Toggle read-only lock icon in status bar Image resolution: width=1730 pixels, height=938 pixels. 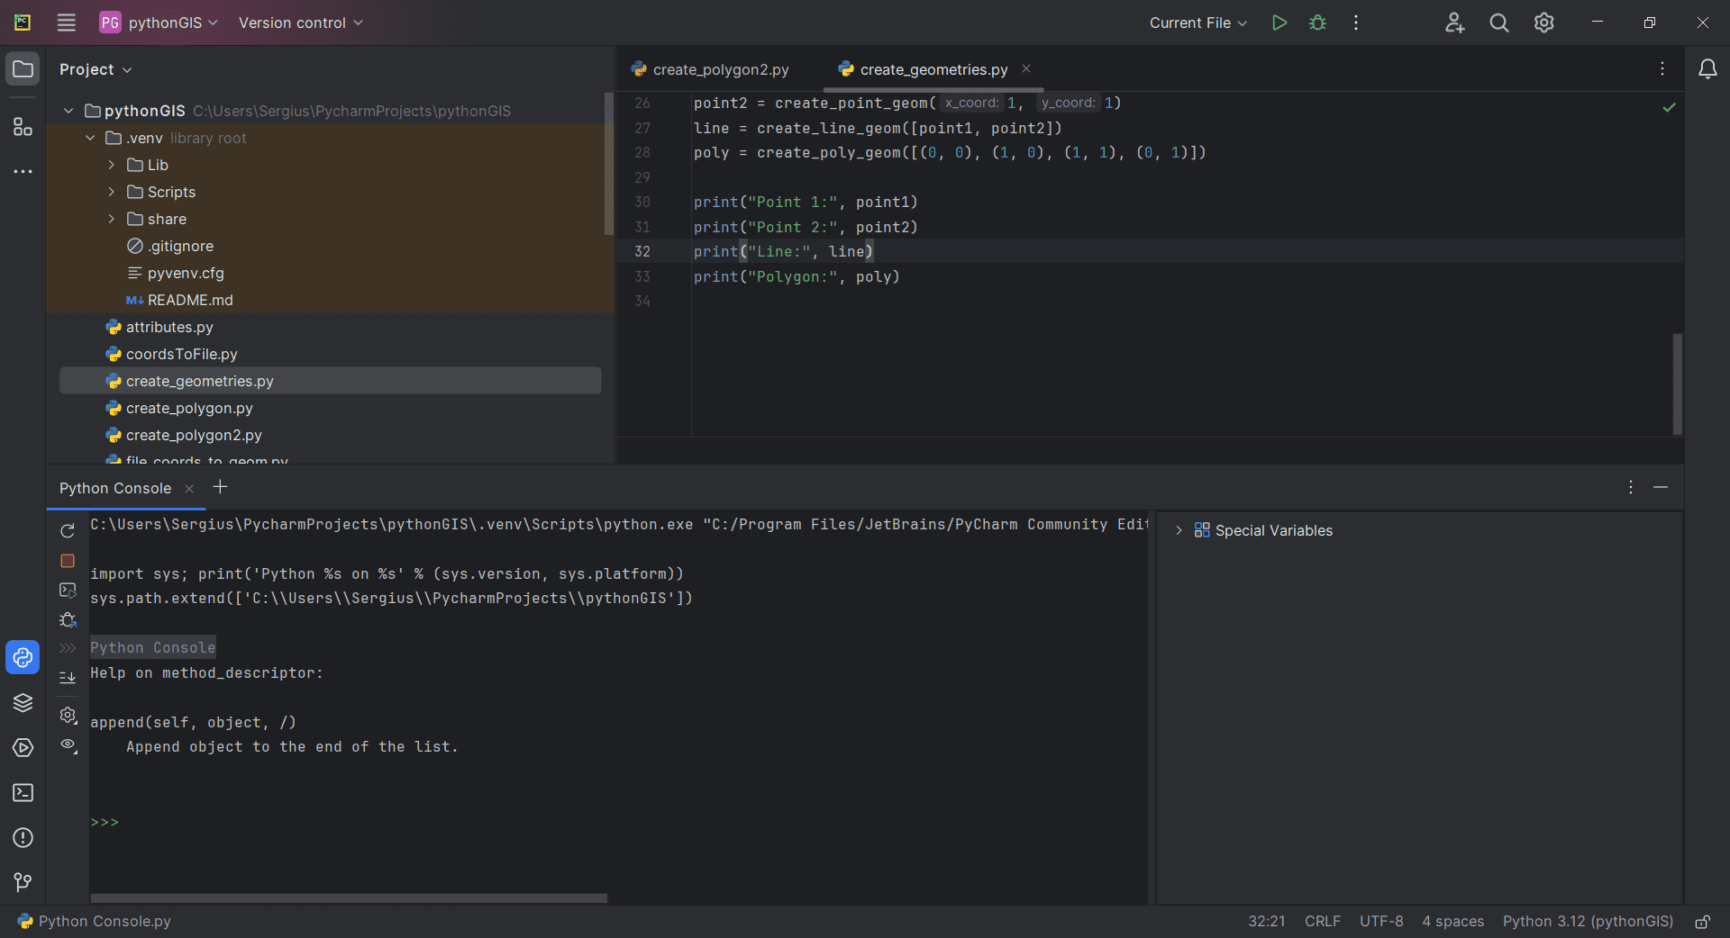pyautogui.click(x=1702, y=922)
